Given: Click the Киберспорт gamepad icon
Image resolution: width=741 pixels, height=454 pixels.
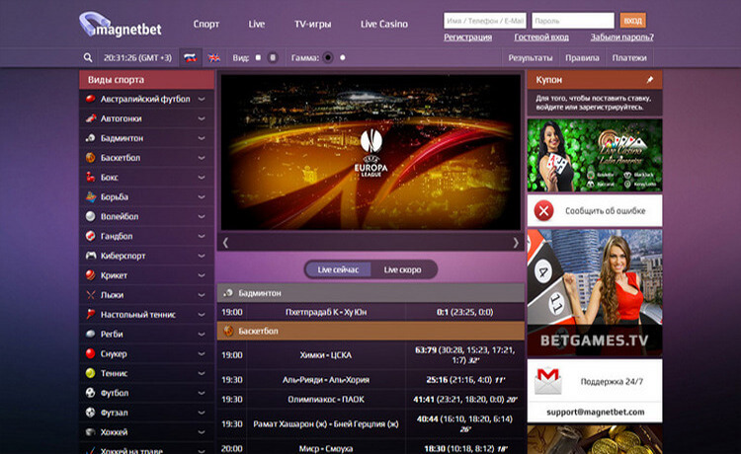Looking at the screenshot, I should (90, 256).
